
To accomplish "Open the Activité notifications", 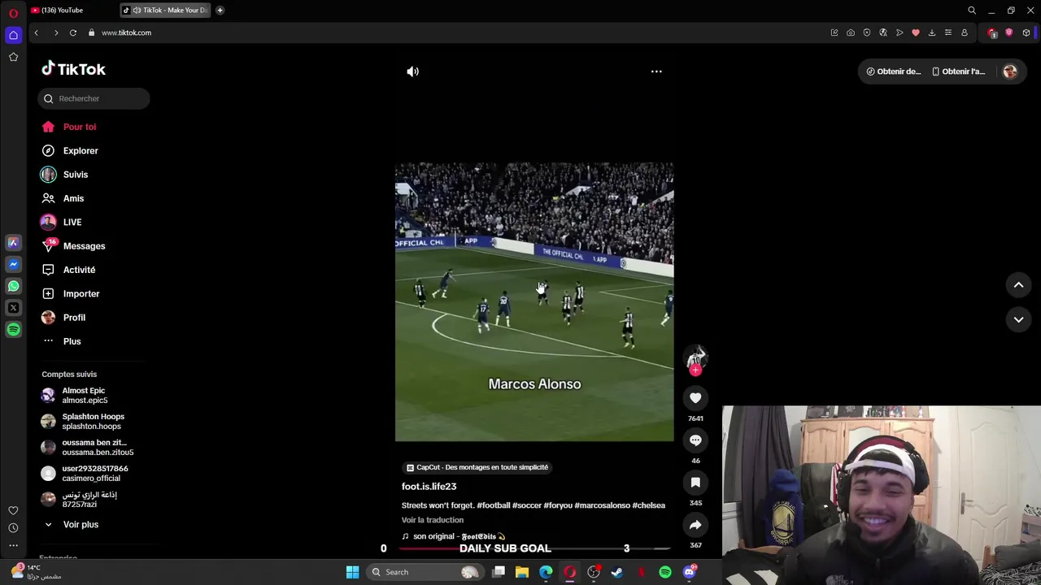I will (x=79, y=270).
